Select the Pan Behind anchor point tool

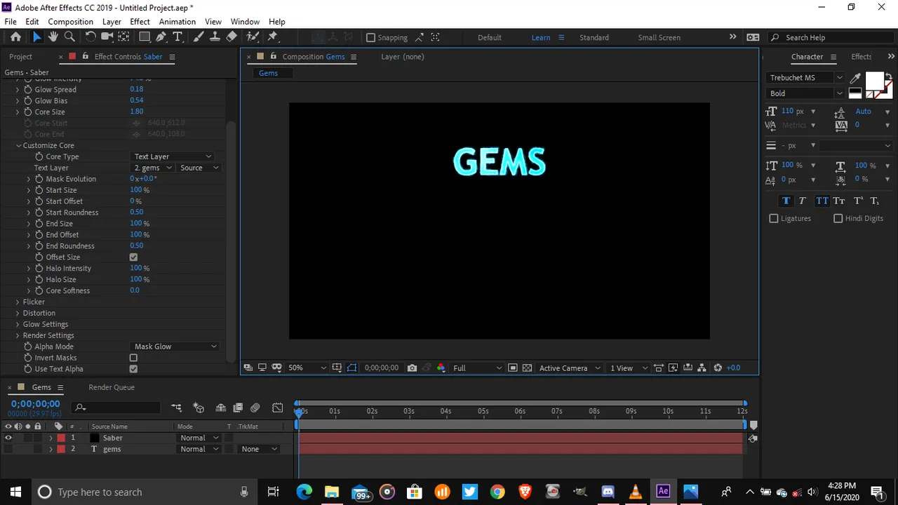123,37
